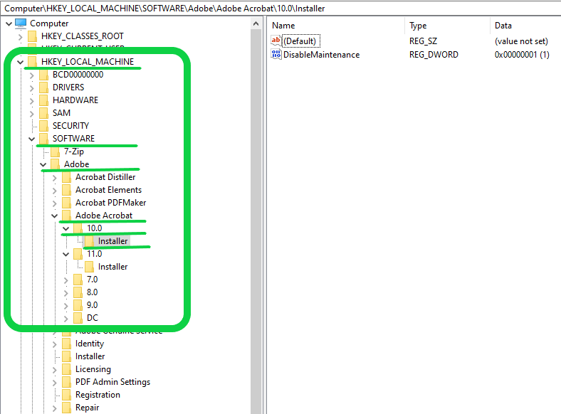Click the Licensing folder icon
This screenshot has height=414, width=561.
(x=66, y=369)
